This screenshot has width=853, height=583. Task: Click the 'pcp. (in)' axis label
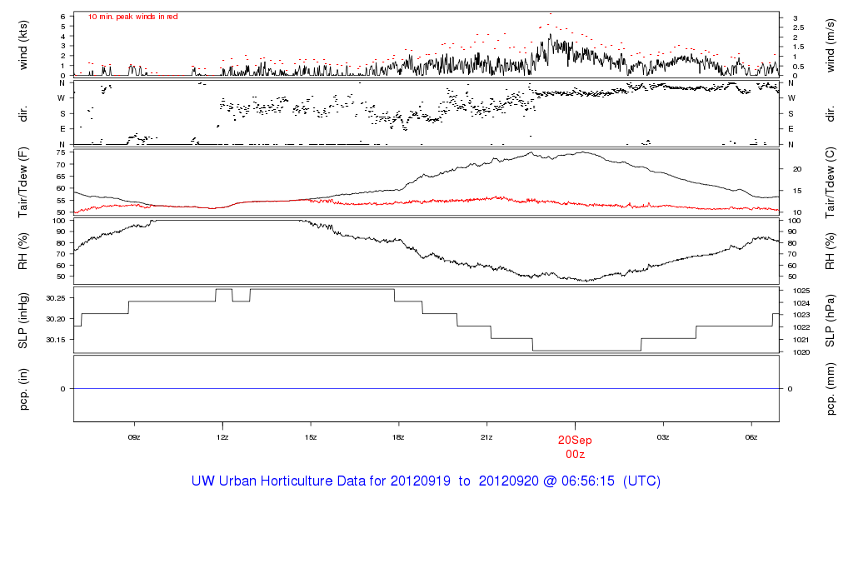coord(22,389)
